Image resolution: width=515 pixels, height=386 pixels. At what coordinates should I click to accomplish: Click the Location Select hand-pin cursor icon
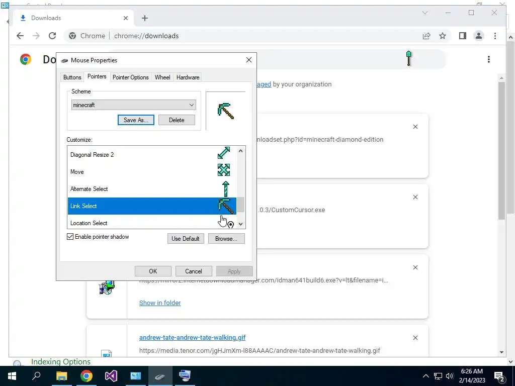point(226,222)
